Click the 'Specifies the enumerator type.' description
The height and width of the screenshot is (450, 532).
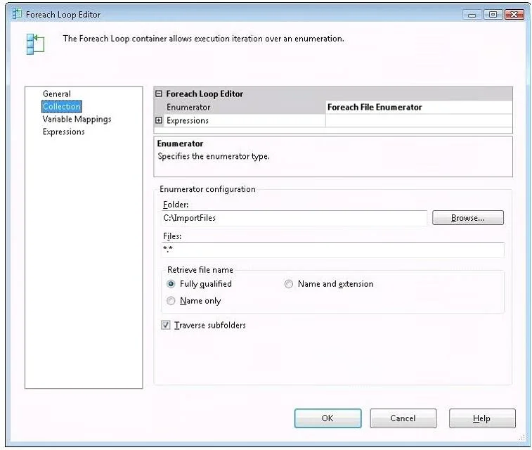pos(214,157)
